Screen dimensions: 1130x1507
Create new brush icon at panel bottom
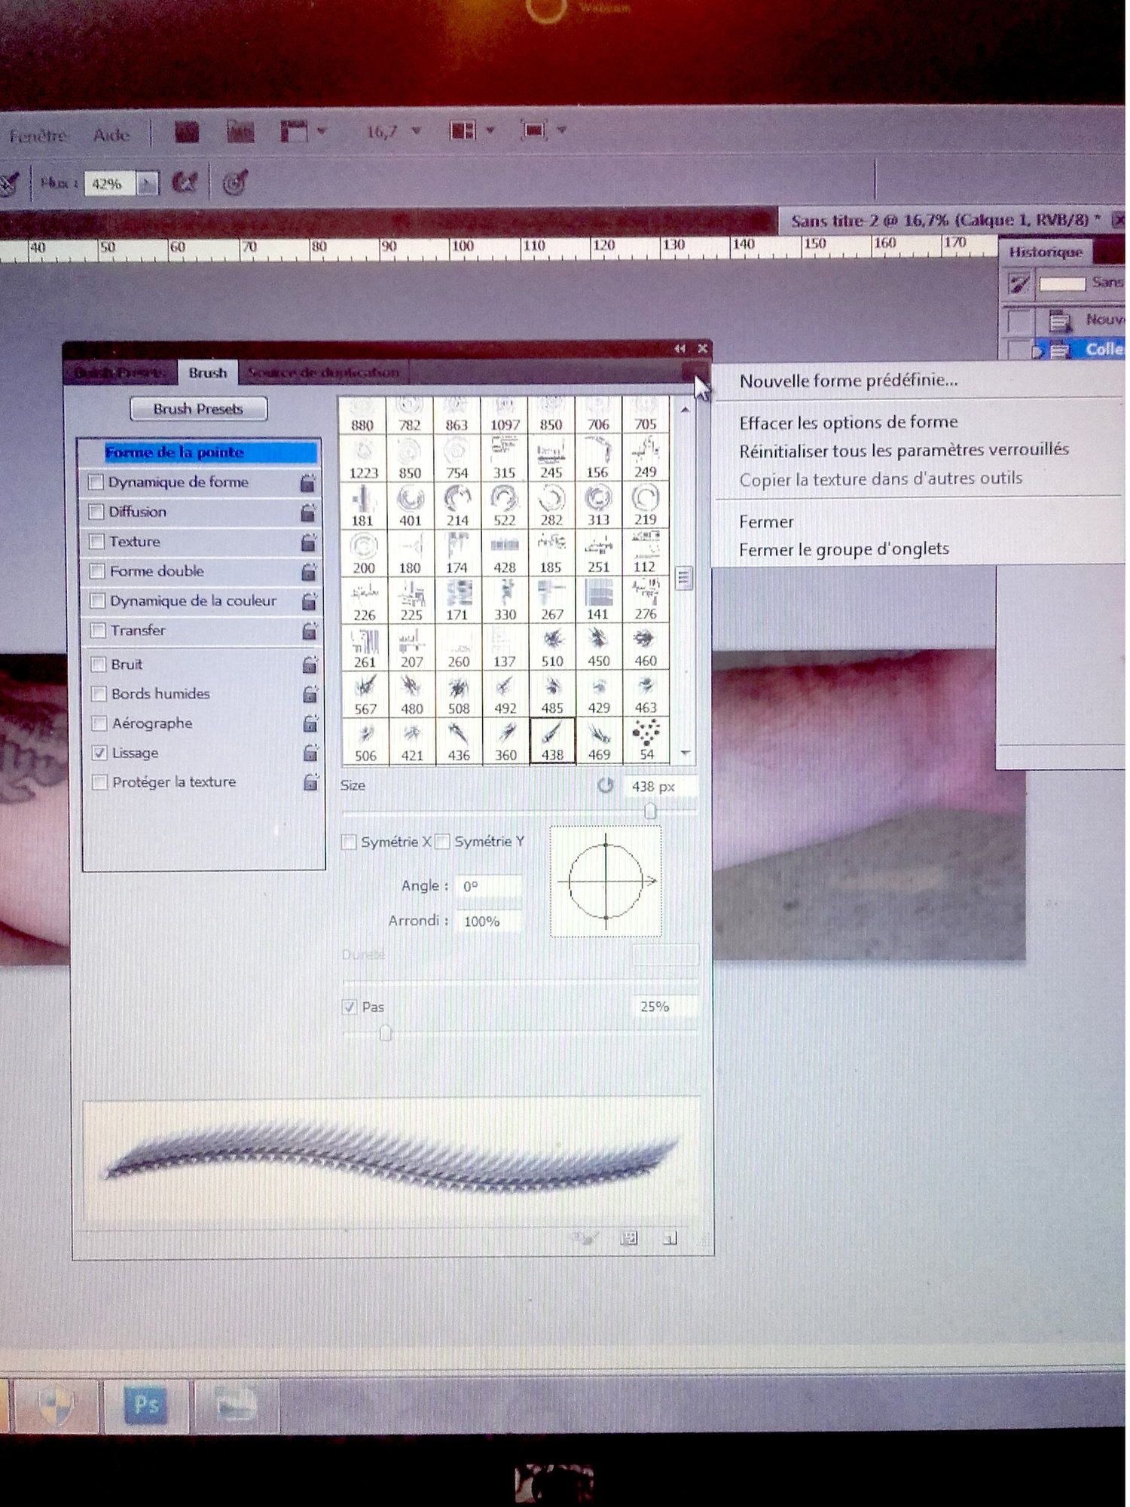point(669,1238)
